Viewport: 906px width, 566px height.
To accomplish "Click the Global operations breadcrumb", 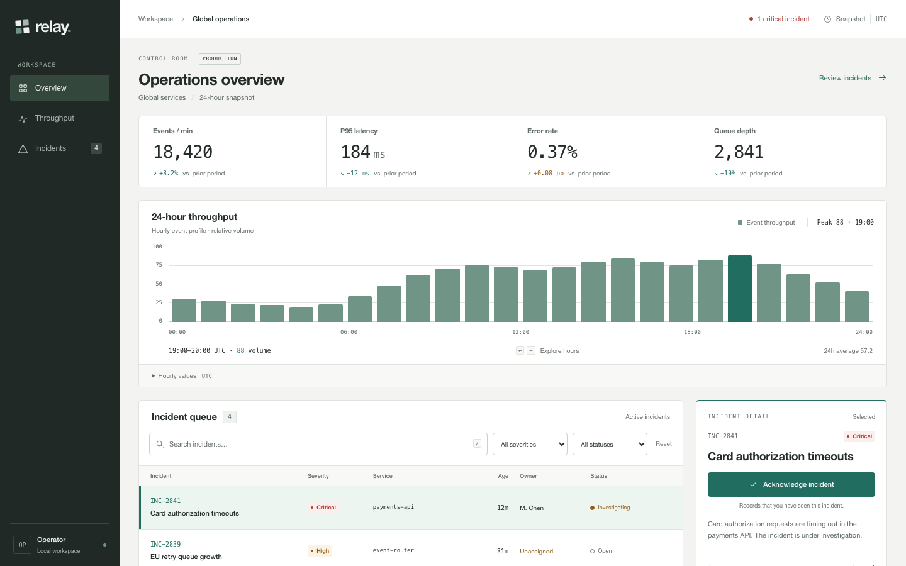I will tap(221, 19).
